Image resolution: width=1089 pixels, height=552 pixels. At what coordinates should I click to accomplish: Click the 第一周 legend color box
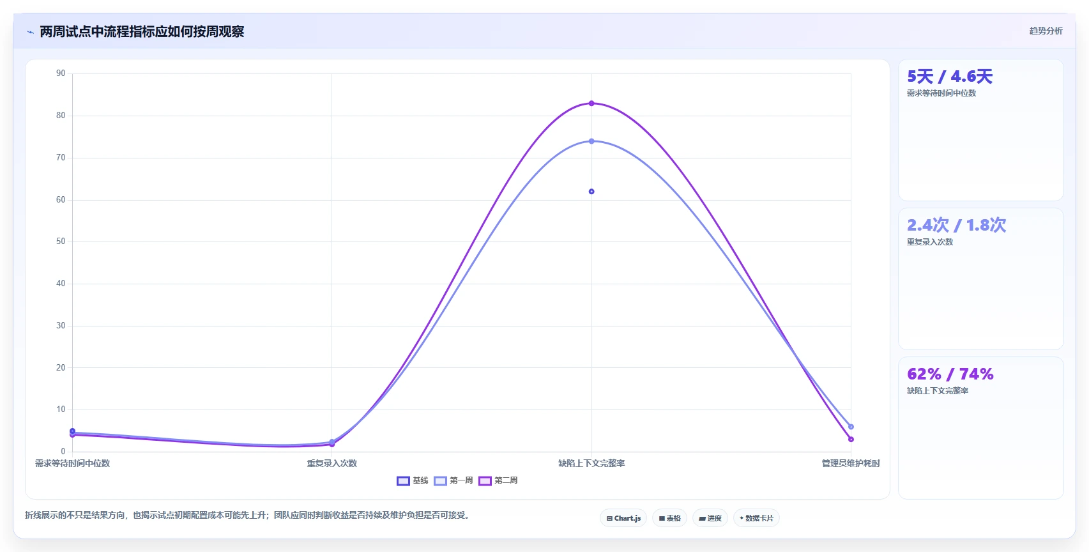[440, 481]
